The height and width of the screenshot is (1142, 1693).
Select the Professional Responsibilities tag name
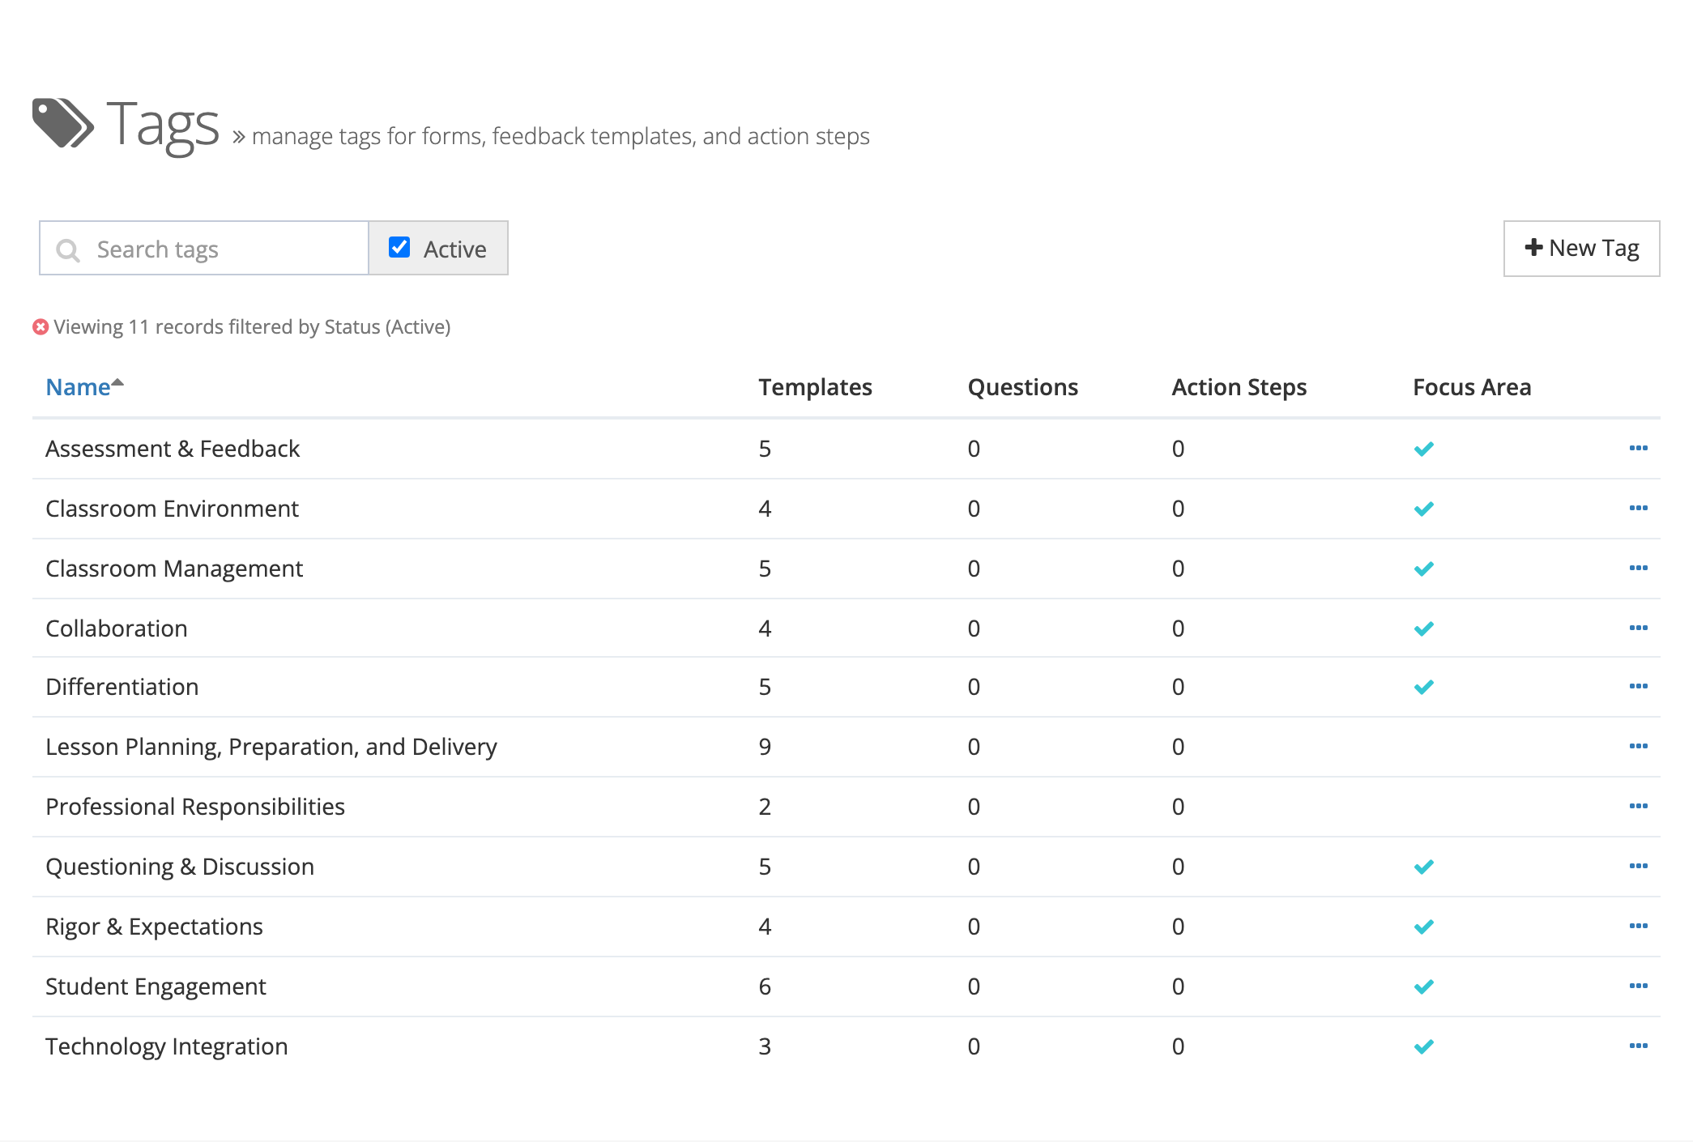[195, 807]
